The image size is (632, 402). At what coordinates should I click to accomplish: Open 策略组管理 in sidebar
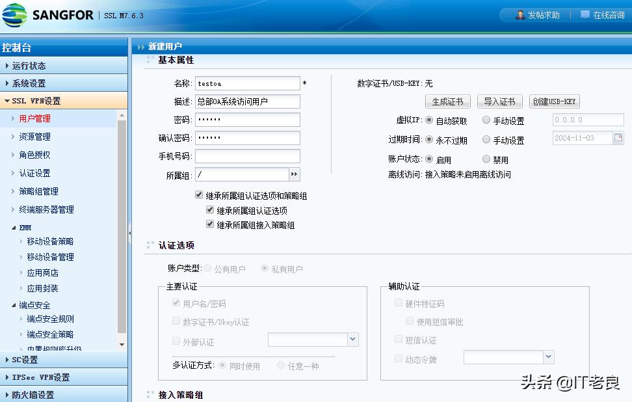click(x=39, y=191)
